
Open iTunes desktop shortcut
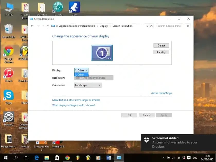point(9,75)
